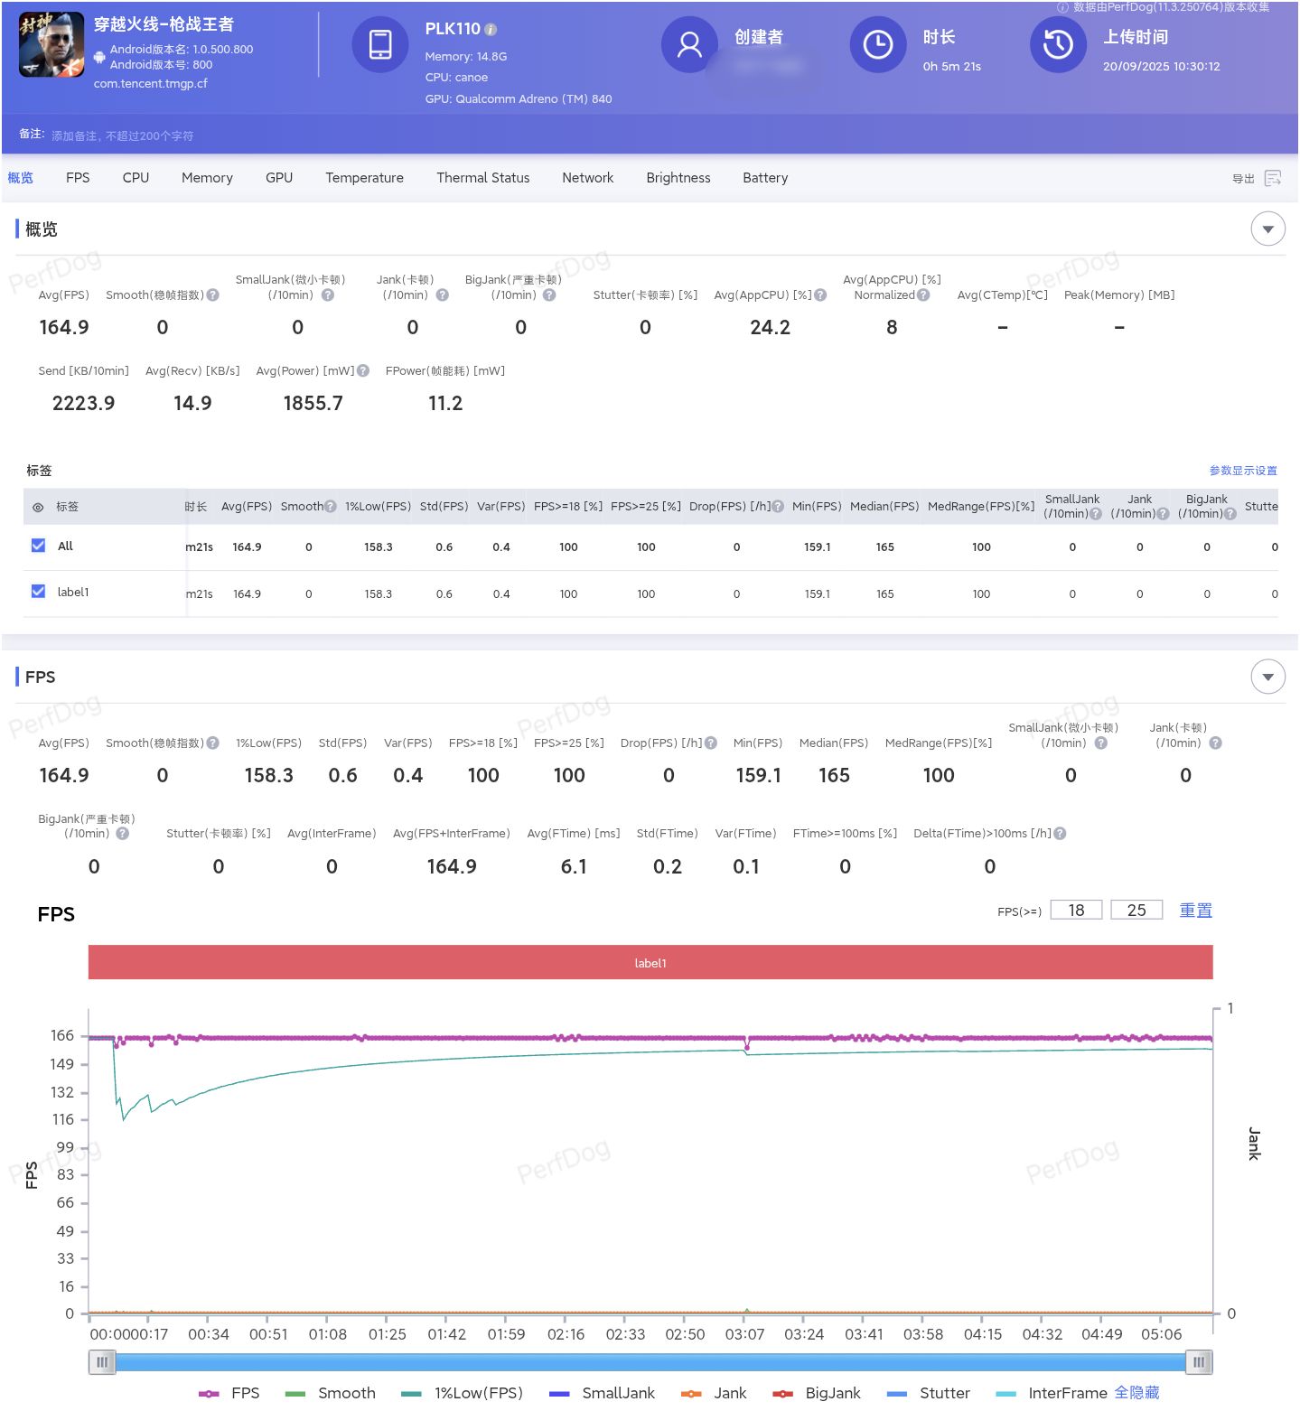1300x1411 pixels.
Task: Click the game app thumbnail icon
Action: tap(51, 45)
